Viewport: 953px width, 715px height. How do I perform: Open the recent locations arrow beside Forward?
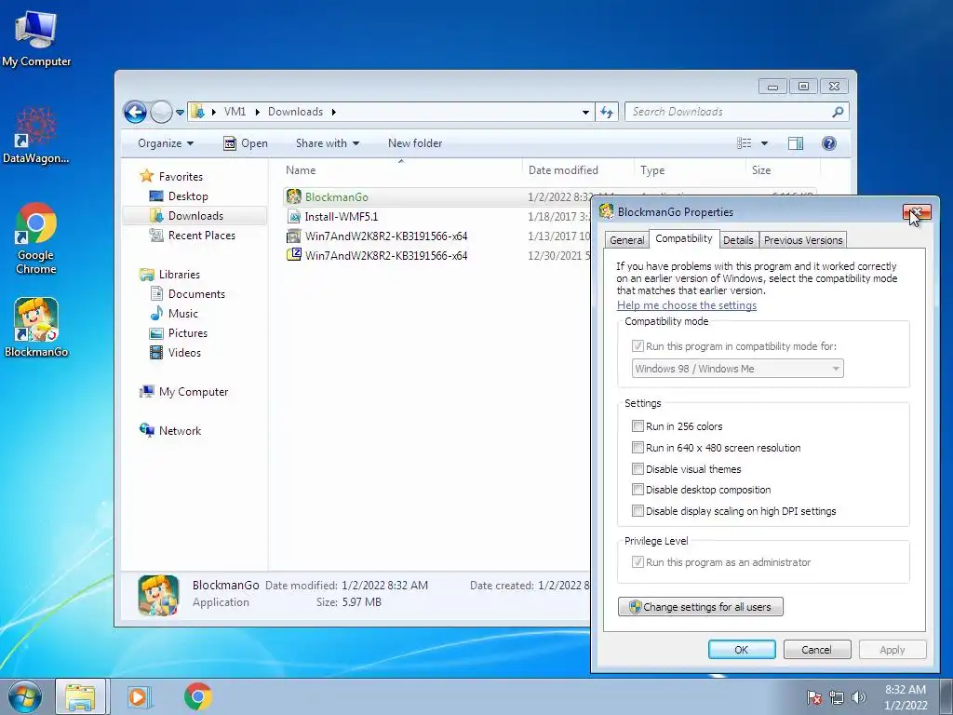tap(180, 113)
